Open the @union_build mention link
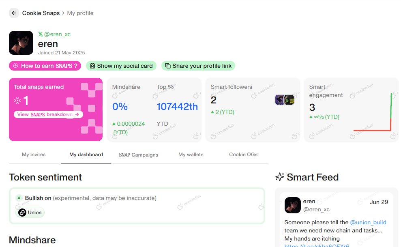Viewport: 401px width, 247px height. (368, 222)
